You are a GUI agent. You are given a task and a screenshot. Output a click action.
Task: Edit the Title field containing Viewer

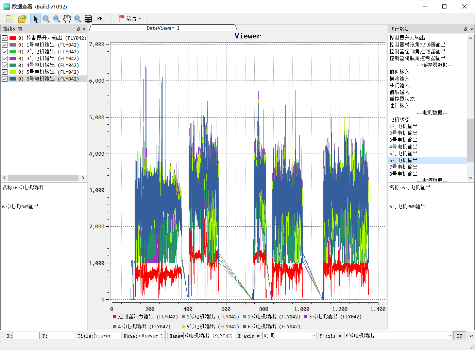(108, 336)
